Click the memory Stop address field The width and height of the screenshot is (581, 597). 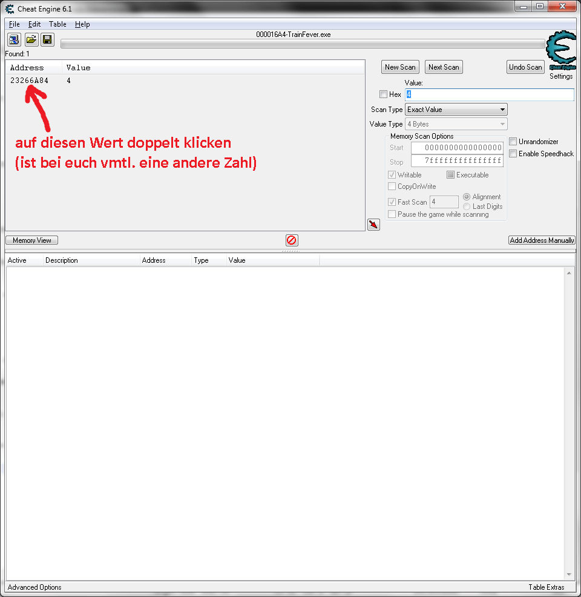[x=457, y=160]
